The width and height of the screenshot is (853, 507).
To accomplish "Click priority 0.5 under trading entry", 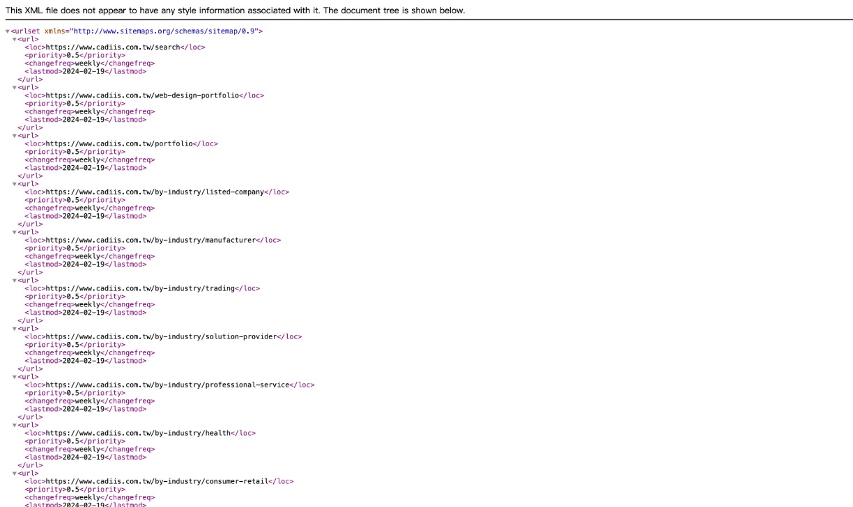I will tap(73, 297).
